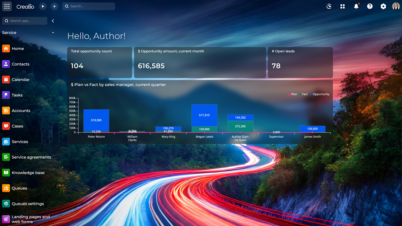The image size is (402, 226).
Task: Click the Hello, Author! greeting
Action: [x=96, y=36]
